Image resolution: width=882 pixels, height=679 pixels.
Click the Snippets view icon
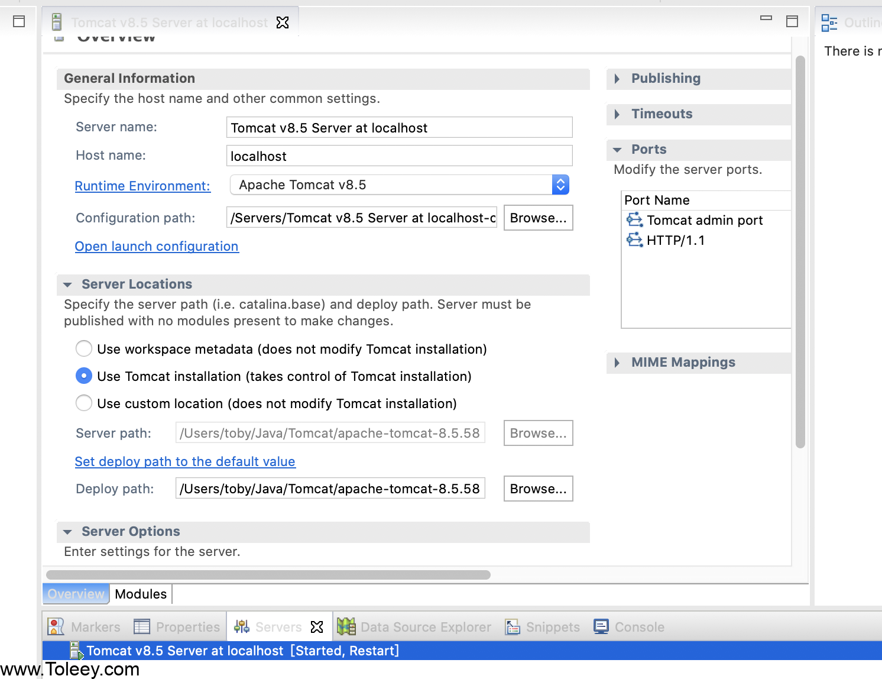513,627
